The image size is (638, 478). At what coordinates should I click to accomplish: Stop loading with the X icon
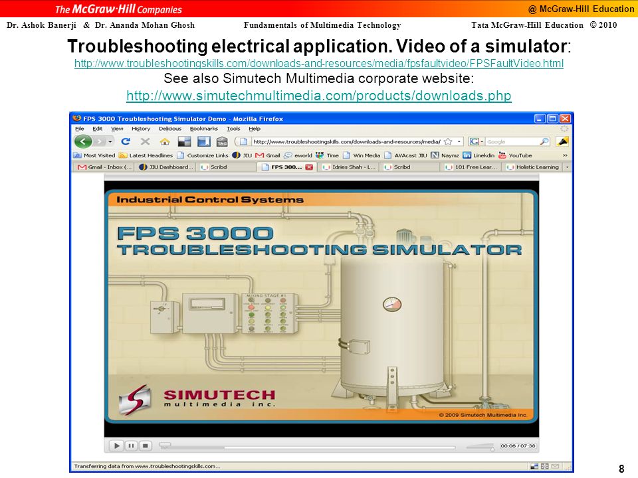click(x=146, y=141)
